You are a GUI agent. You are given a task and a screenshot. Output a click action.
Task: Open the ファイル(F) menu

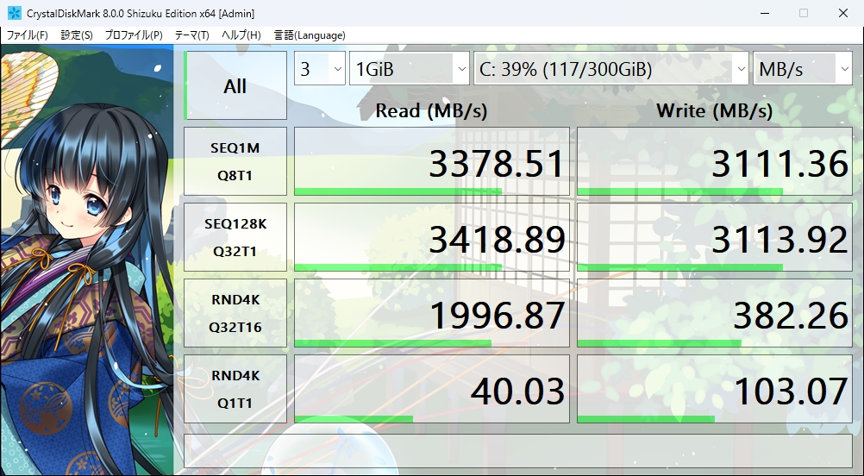[x=27, y=35]
